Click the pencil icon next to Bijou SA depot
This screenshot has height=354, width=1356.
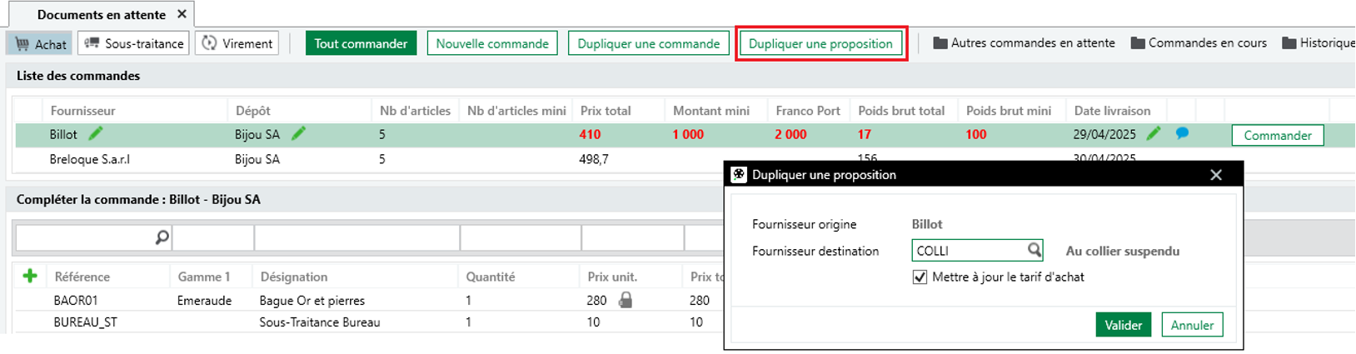click(298, 133)
